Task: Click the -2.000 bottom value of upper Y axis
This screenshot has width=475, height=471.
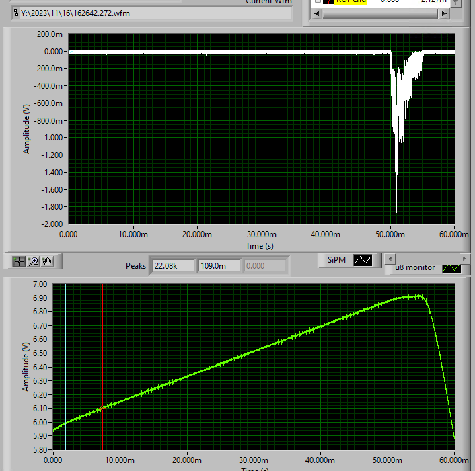Action: pos(52,224)
